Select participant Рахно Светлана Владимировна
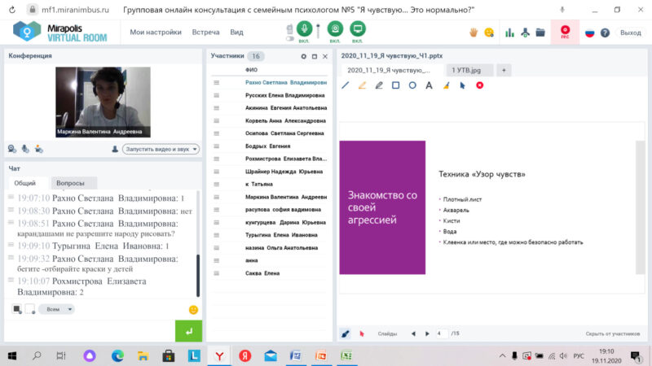This screenshot has width=652, height=366. coord(286,83)
